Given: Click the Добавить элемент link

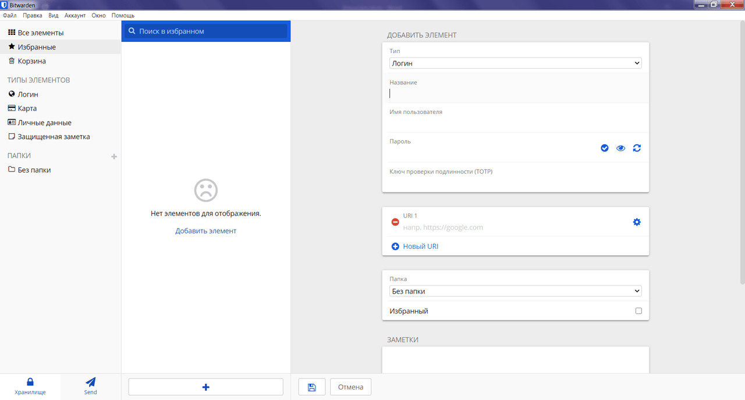Looking at the screenshot, I should pos(206,231).
